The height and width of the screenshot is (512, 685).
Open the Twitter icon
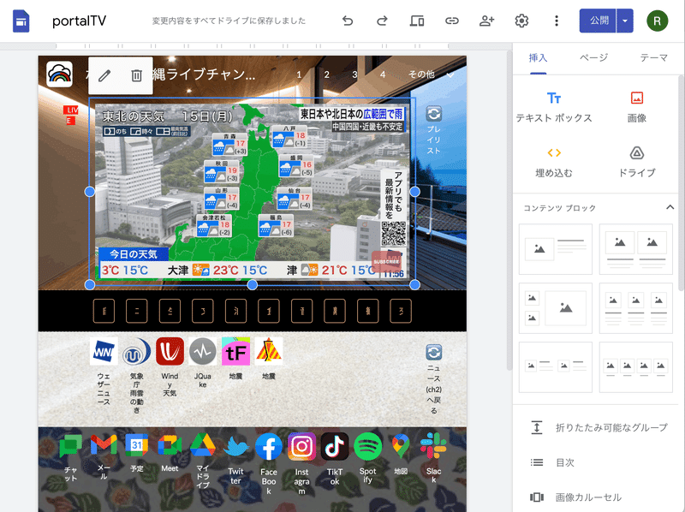(x=236, y=446)
